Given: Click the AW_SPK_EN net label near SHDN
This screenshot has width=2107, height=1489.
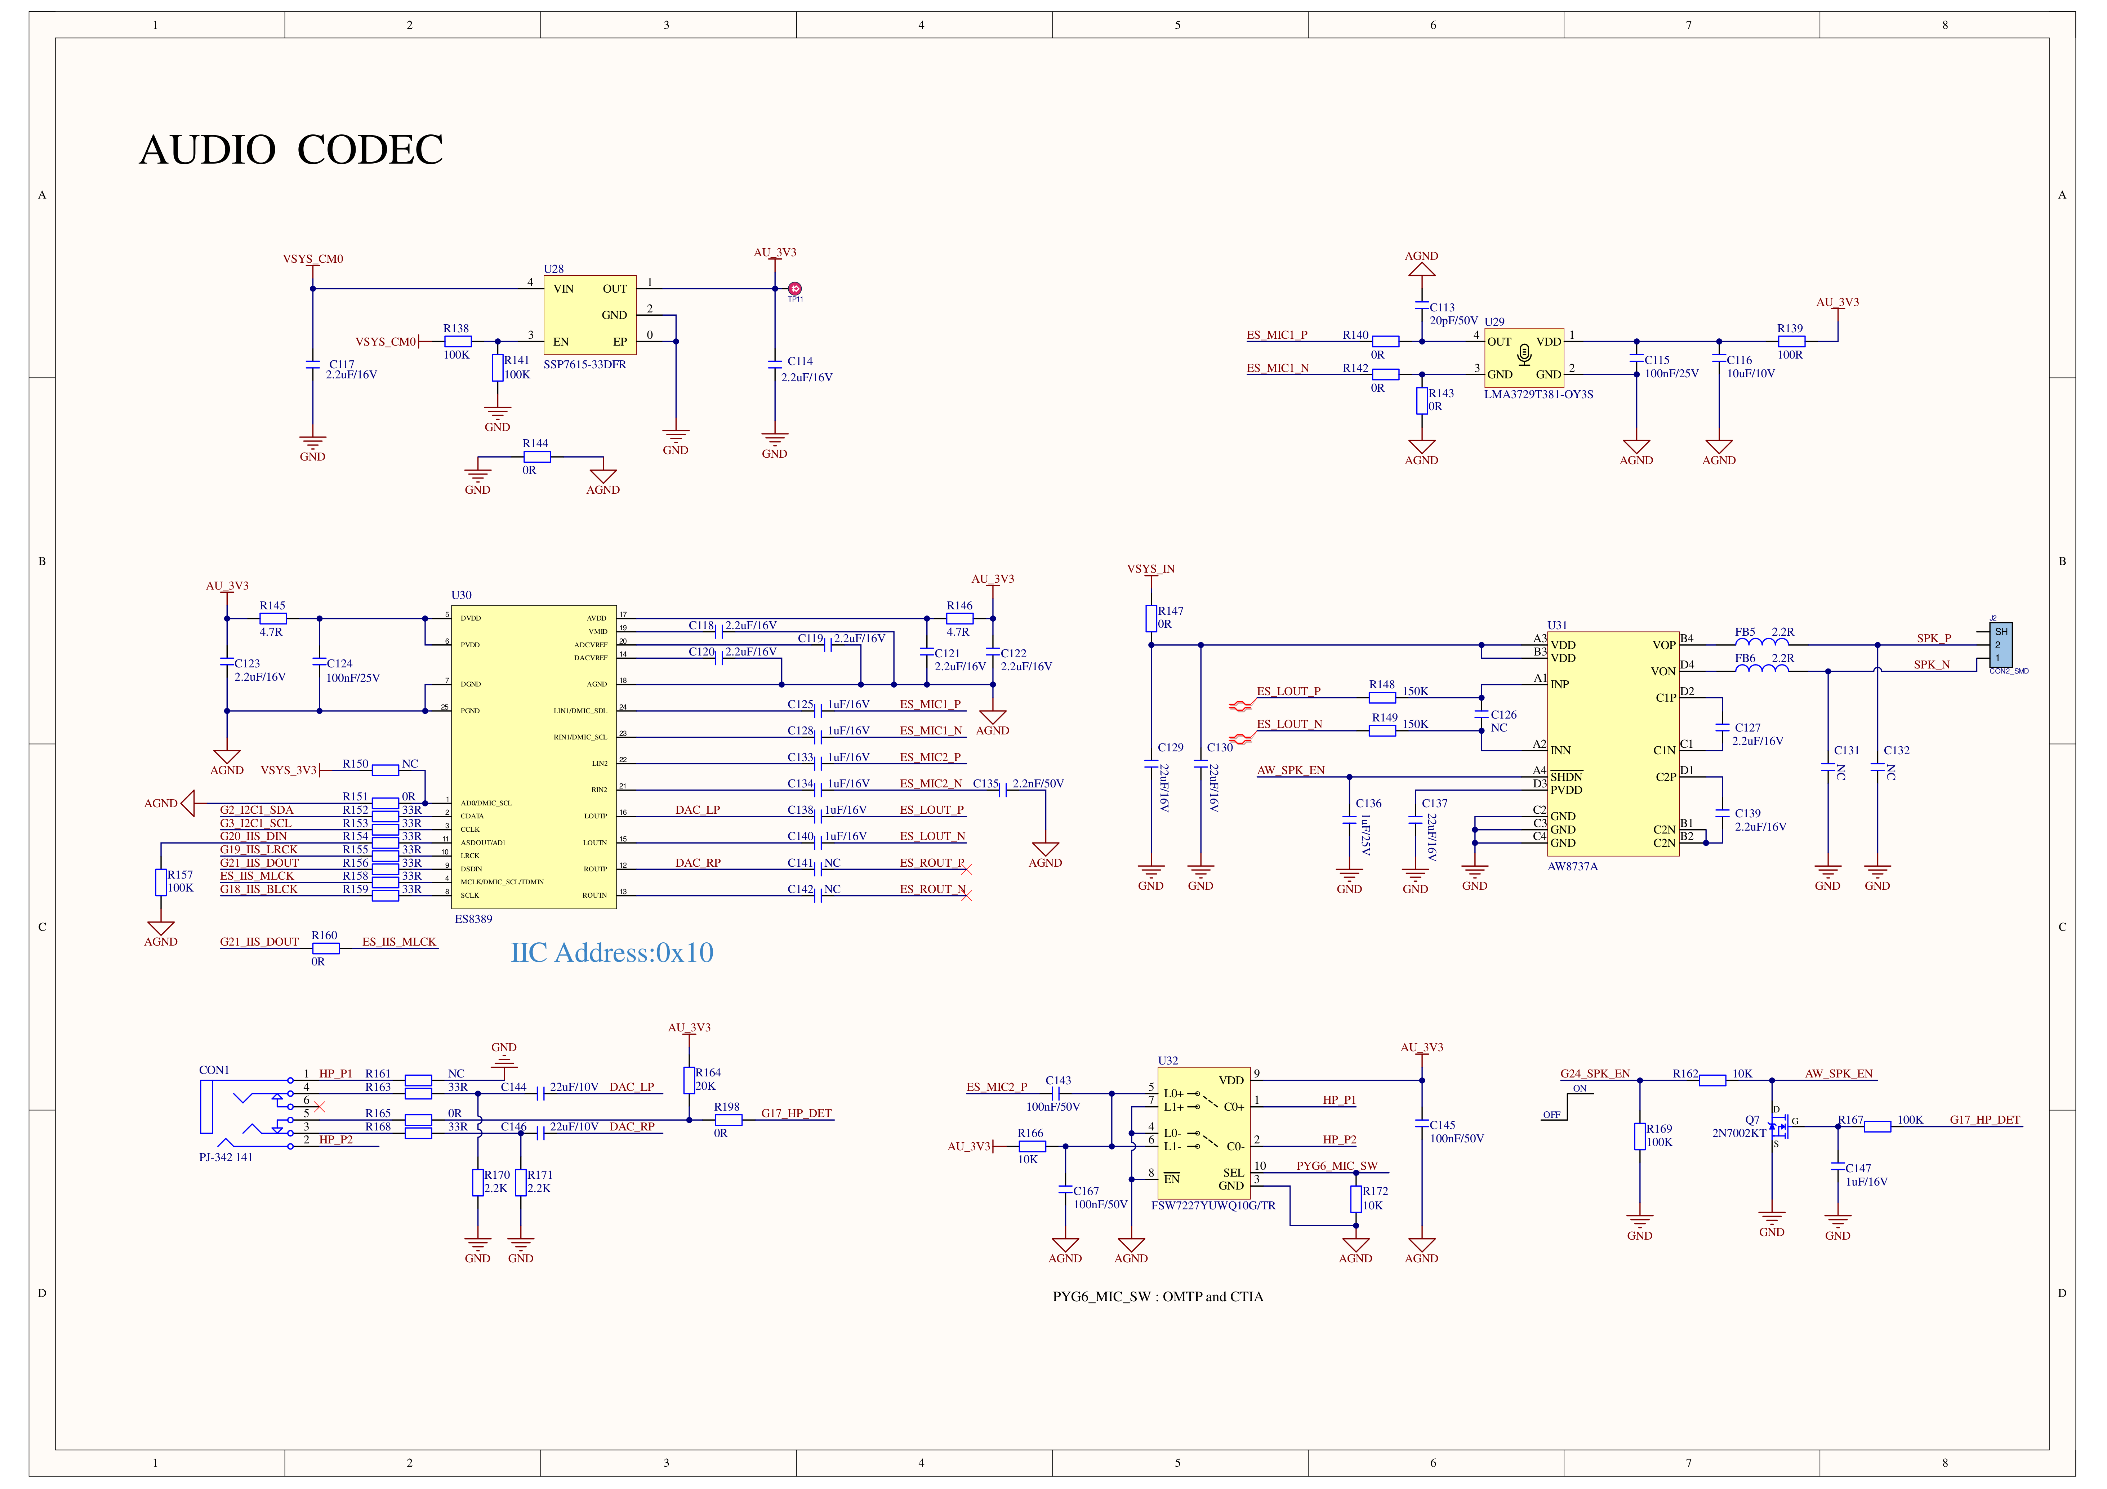Looking at the screenshot, I should (1290, 770).
